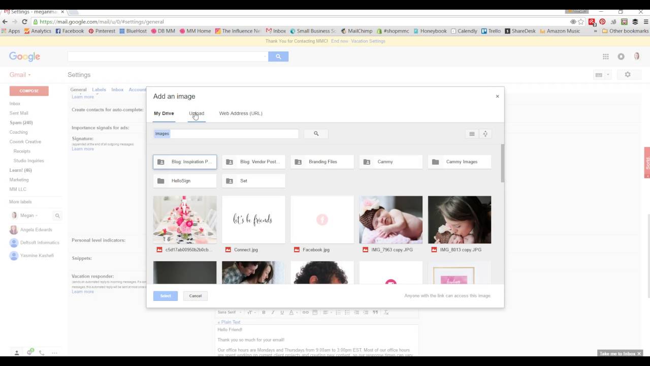Click the End now vacation link
Viewport: 650px width, 366px height.
click(x=340, y=41)
